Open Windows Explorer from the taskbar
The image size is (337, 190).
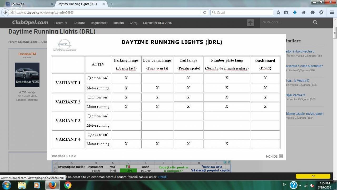tap(22, 185)
